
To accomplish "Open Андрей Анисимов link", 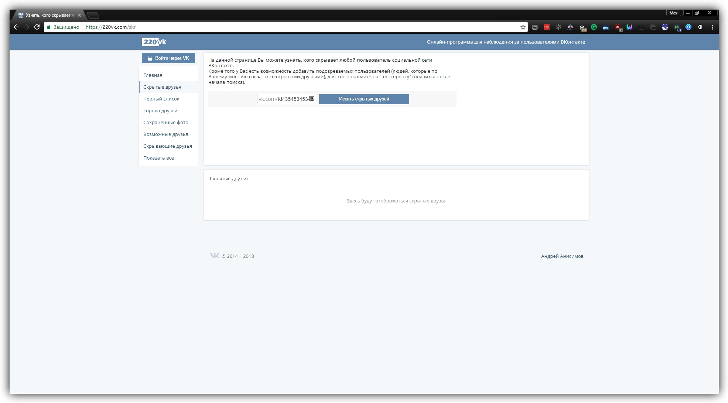I will click(562, 256).
